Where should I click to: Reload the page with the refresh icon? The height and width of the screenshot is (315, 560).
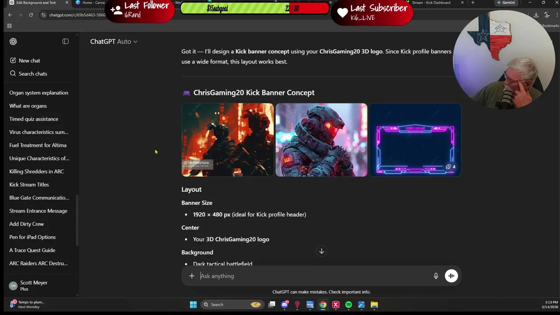point(31,15)
